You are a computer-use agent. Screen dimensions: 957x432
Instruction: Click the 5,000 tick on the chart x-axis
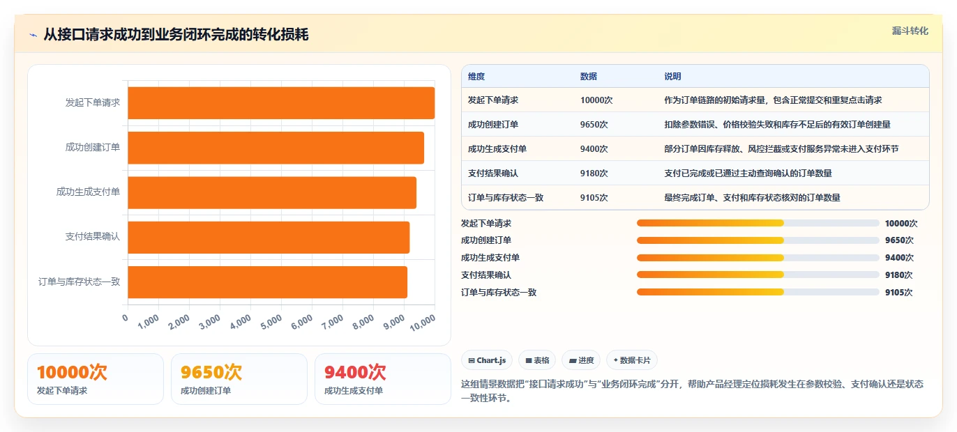(270, 321)
